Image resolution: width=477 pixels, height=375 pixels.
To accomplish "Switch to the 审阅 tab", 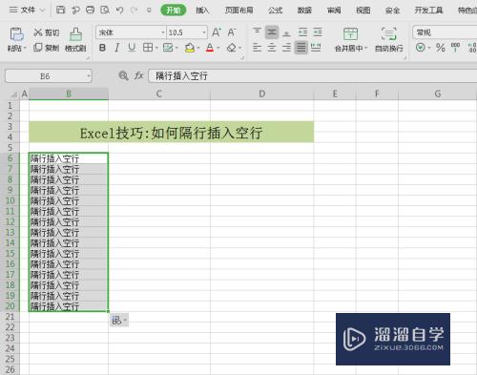I will pos(334,10).
